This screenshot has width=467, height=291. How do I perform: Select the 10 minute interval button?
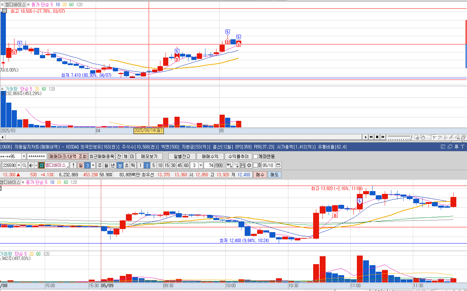160,165
